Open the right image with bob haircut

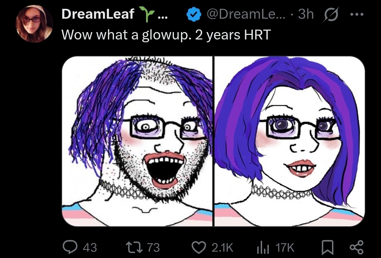[x=290, y=141]
